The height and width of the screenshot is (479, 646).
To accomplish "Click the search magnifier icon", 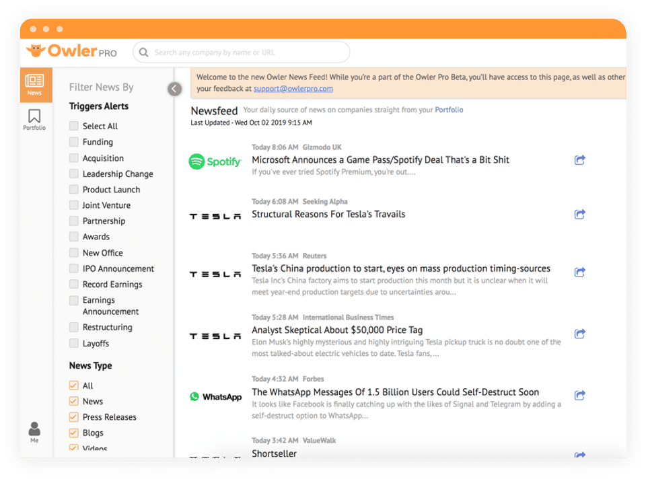I will 144,52.
